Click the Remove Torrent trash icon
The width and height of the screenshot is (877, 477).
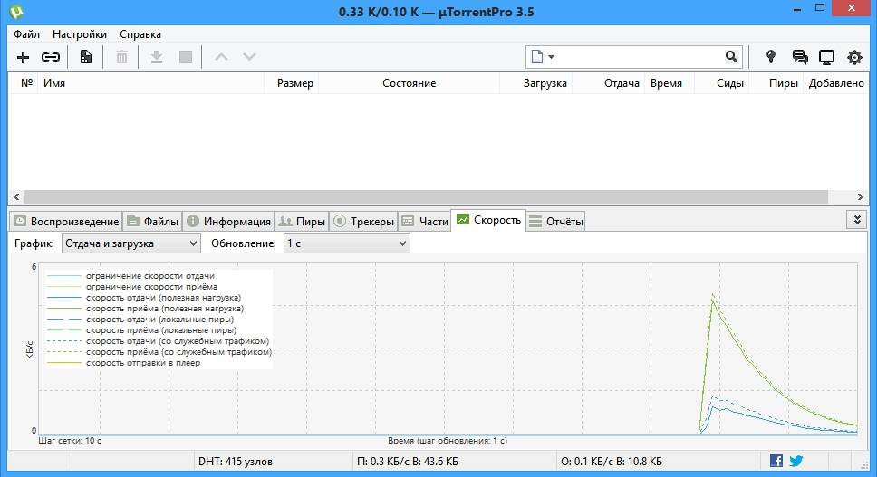click(121, 57)
